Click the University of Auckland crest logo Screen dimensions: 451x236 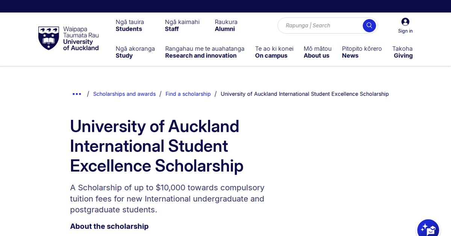pos(49,38)
